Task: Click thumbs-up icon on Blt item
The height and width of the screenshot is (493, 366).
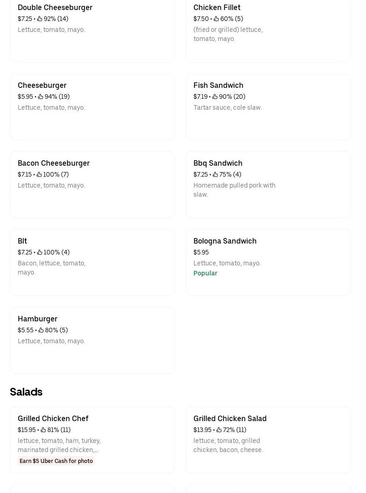Action: (x=40, y=253)
